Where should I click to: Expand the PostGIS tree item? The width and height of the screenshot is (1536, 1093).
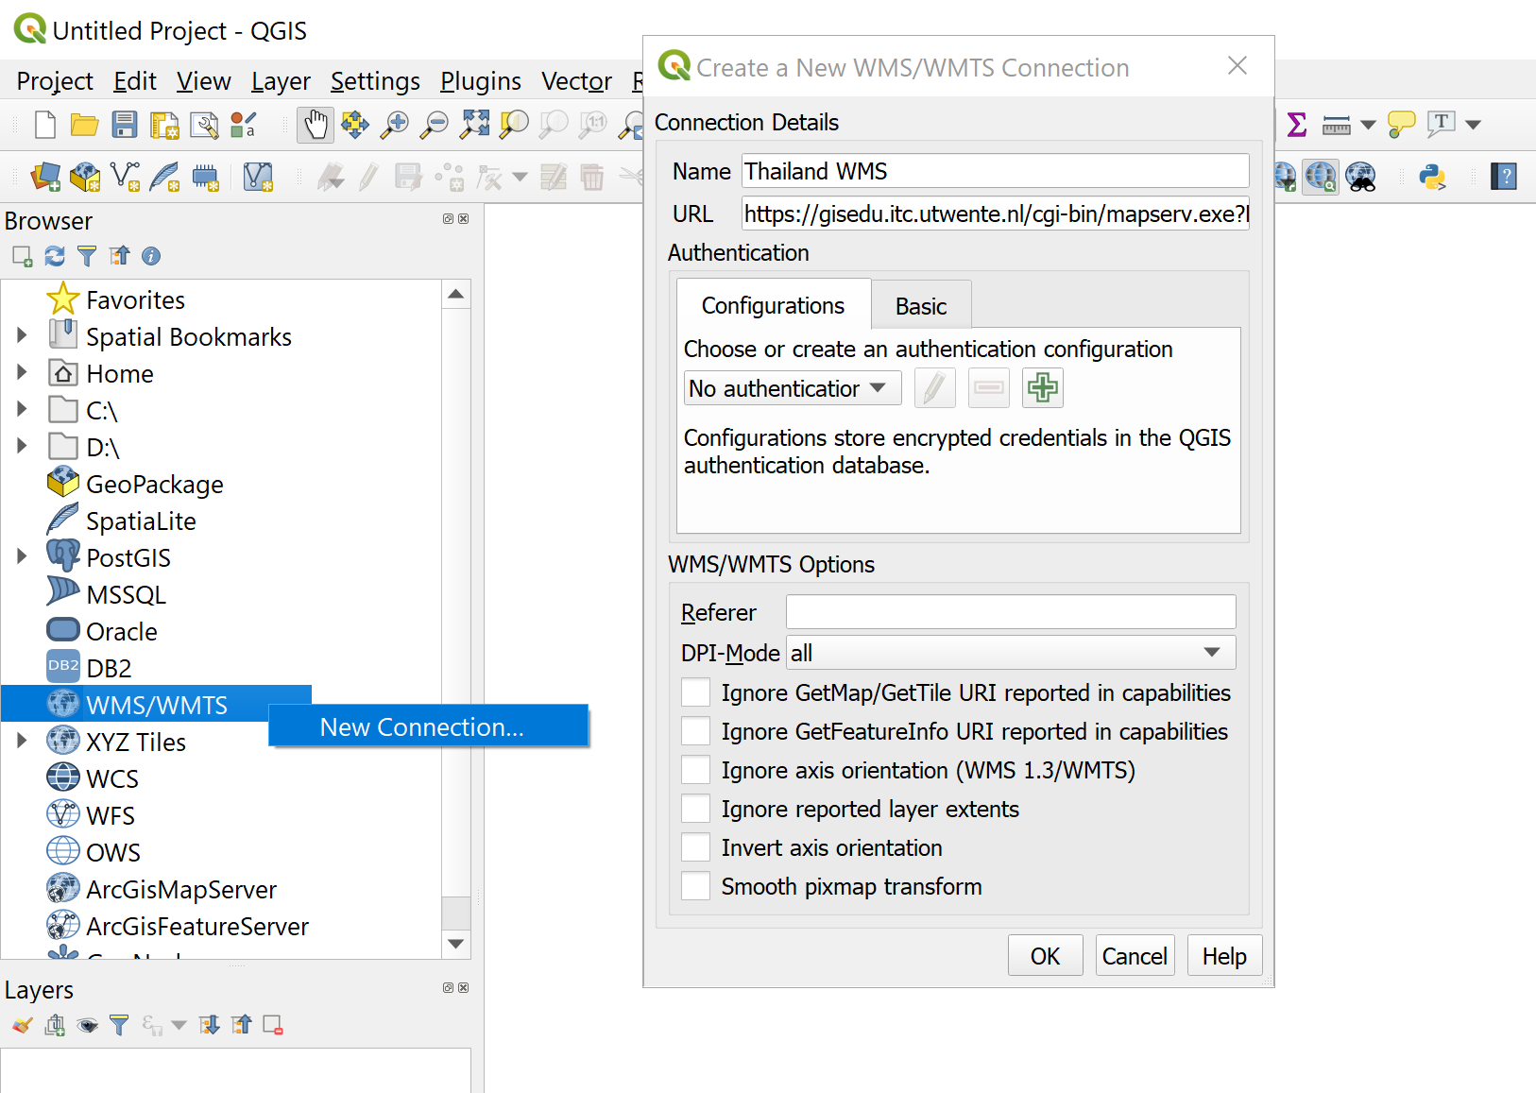point(23,556)
